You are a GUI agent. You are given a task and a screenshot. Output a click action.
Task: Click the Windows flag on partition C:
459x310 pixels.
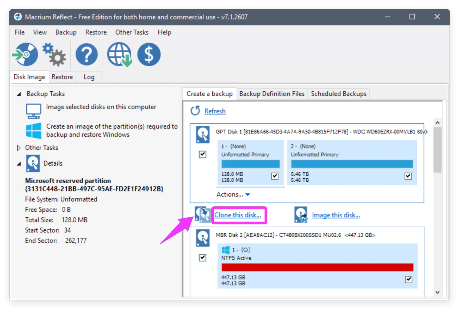coord(226,250)
